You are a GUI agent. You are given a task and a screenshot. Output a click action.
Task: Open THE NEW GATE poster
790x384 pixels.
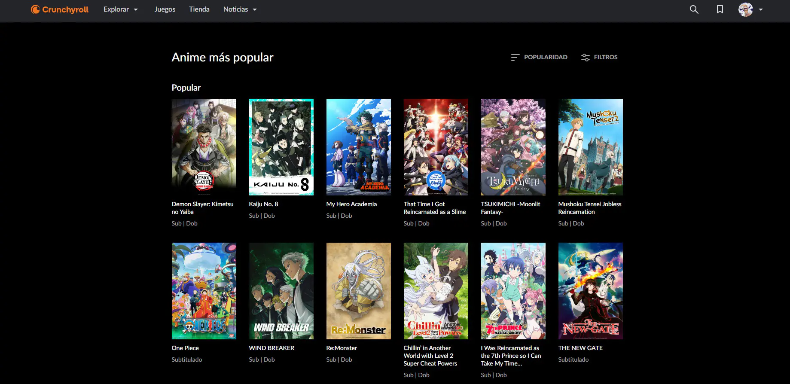pos(591,291)
